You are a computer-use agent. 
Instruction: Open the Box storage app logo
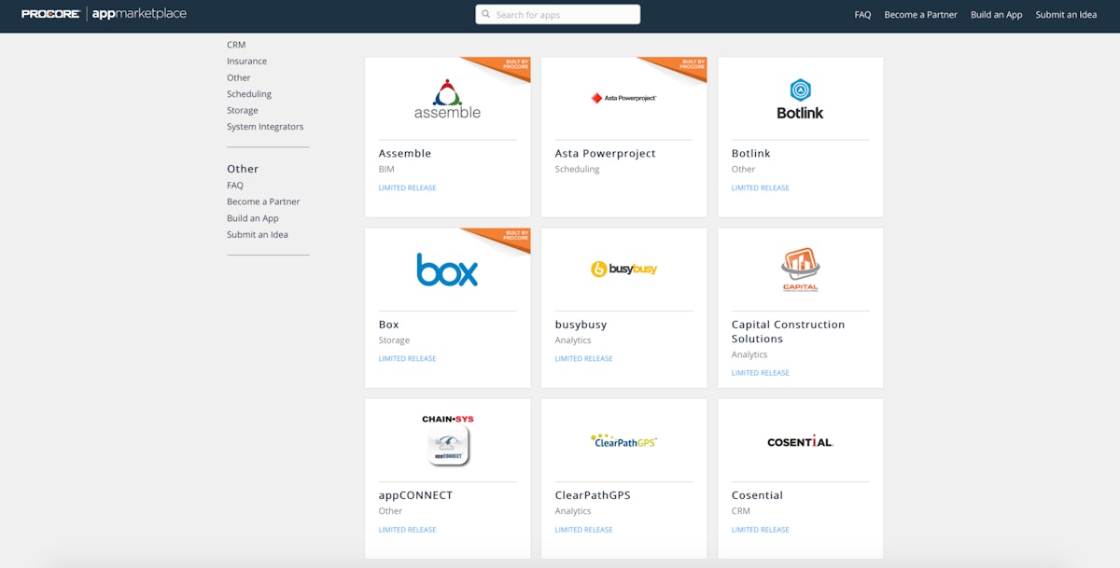pos(447,270)
